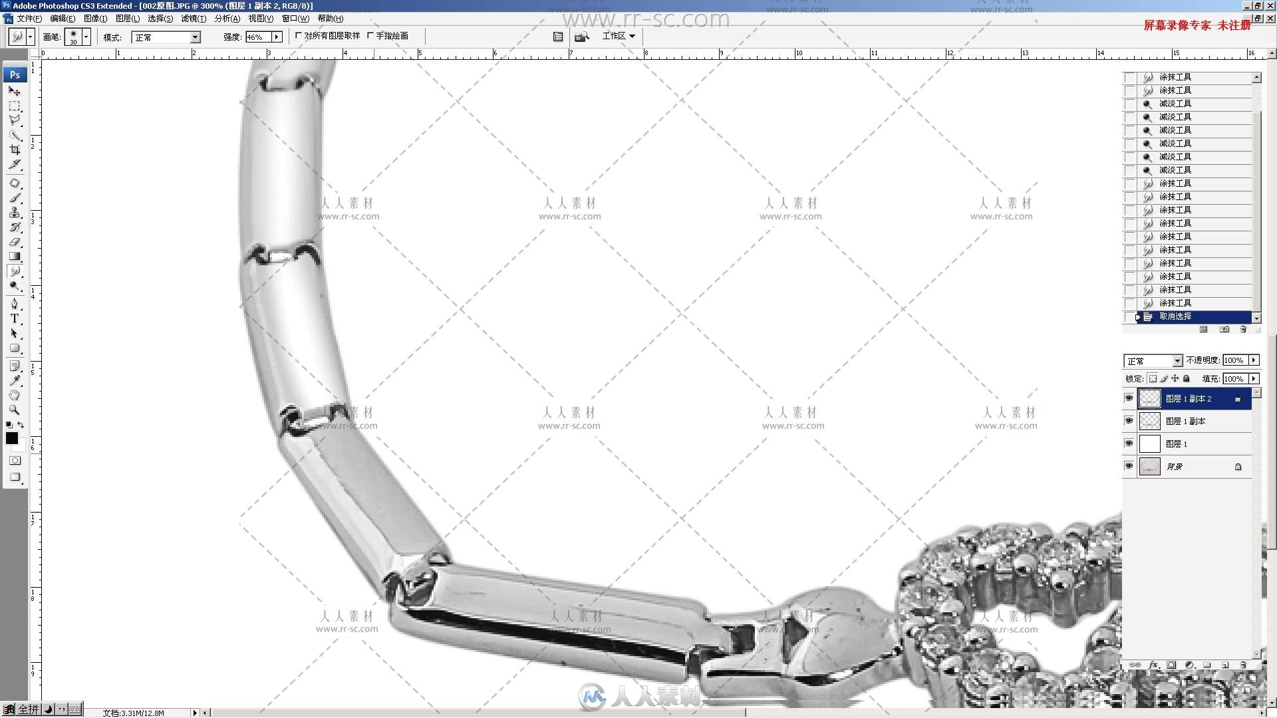The image size is (1277, 718).
Task: Open layer opacity slider arrow
Action: coord(1254,360)
